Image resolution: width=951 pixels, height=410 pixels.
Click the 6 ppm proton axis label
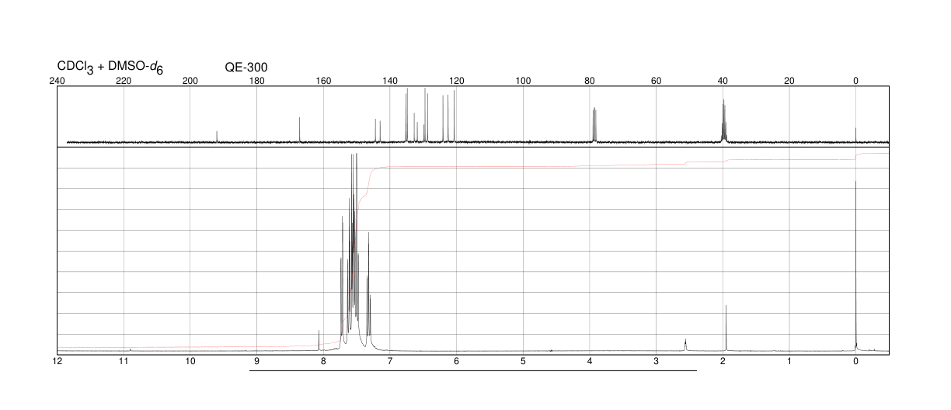457,361
